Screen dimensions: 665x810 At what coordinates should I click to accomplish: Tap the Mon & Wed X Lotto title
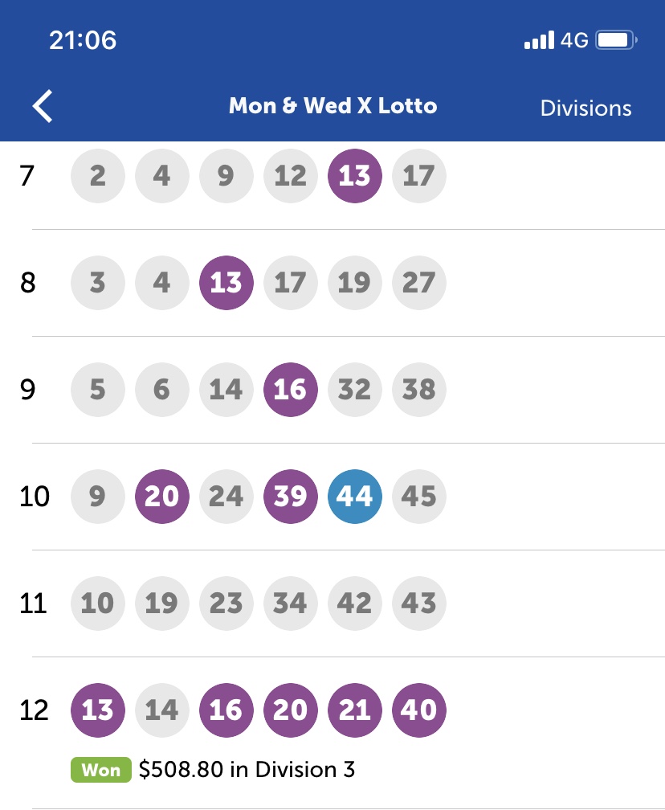pyautogui.click(x=333, y=106)
